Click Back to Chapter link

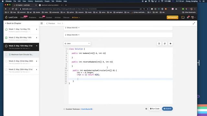pyautogui.click(x=13, y=23)
